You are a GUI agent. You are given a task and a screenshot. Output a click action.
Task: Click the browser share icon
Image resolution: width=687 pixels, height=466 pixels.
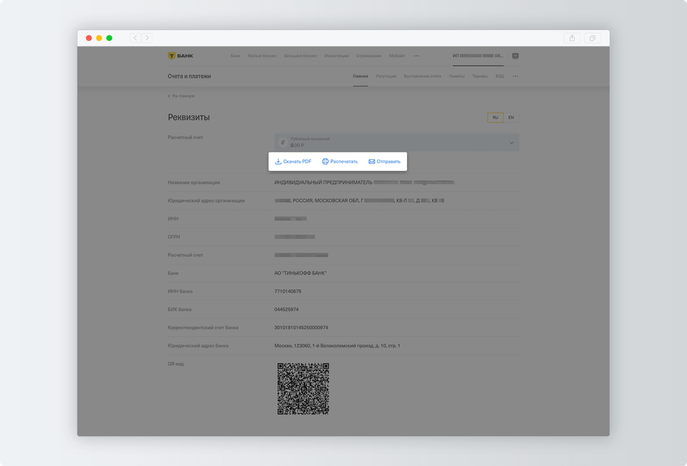572,38
